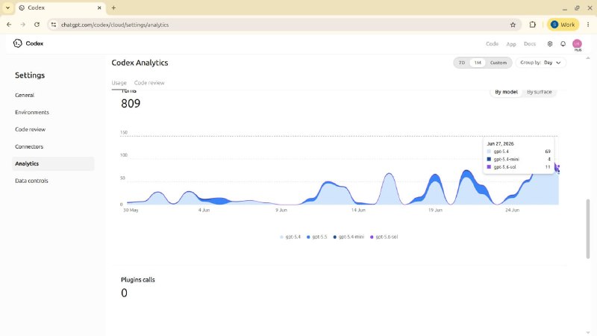Click the Jun 27, 2026 tooltip date
Image resolution: width=597 pixels, height=336 pixels.
tap(500, 143)
